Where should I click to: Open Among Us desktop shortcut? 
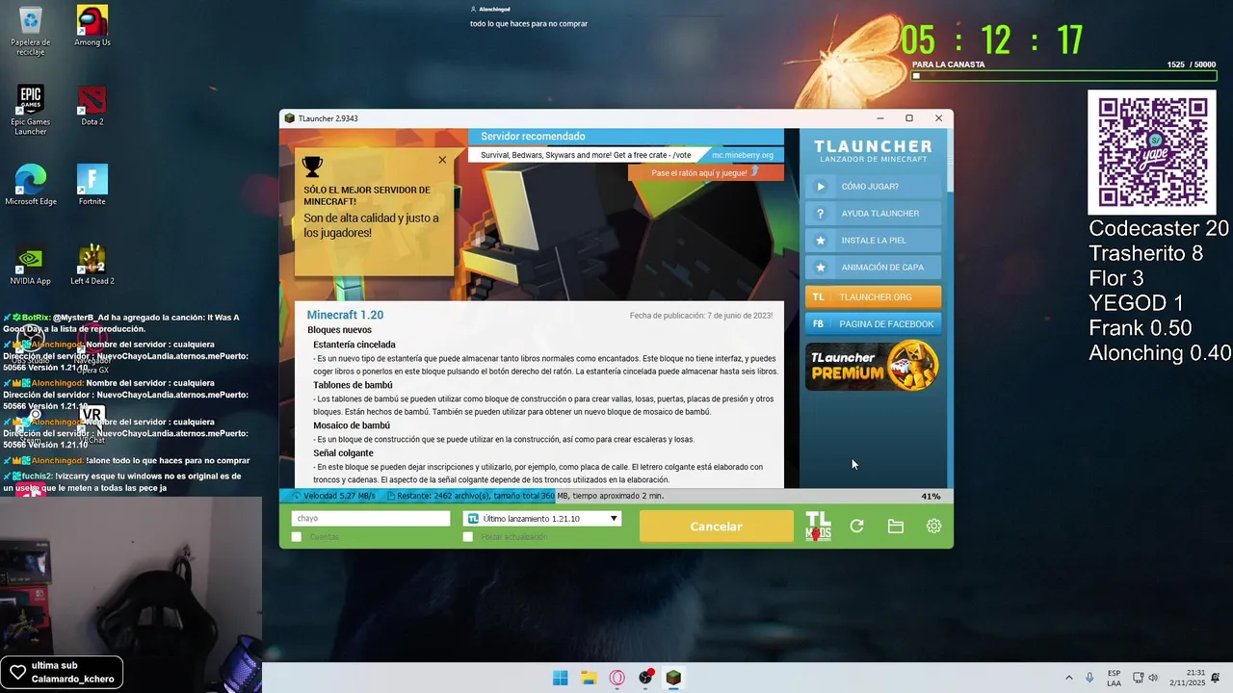92,27
